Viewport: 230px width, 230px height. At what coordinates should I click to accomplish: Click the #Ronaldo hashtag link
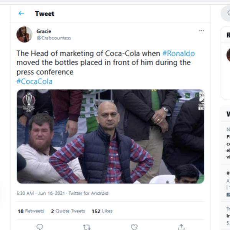[x=178, y=53]
